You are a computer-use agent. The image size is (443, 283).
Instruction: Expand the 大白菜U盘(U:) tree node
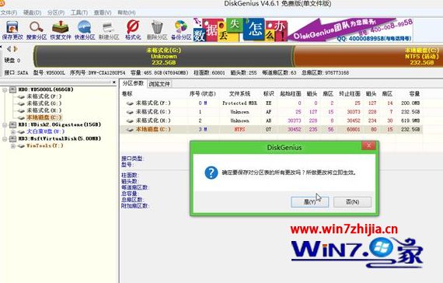13,131
